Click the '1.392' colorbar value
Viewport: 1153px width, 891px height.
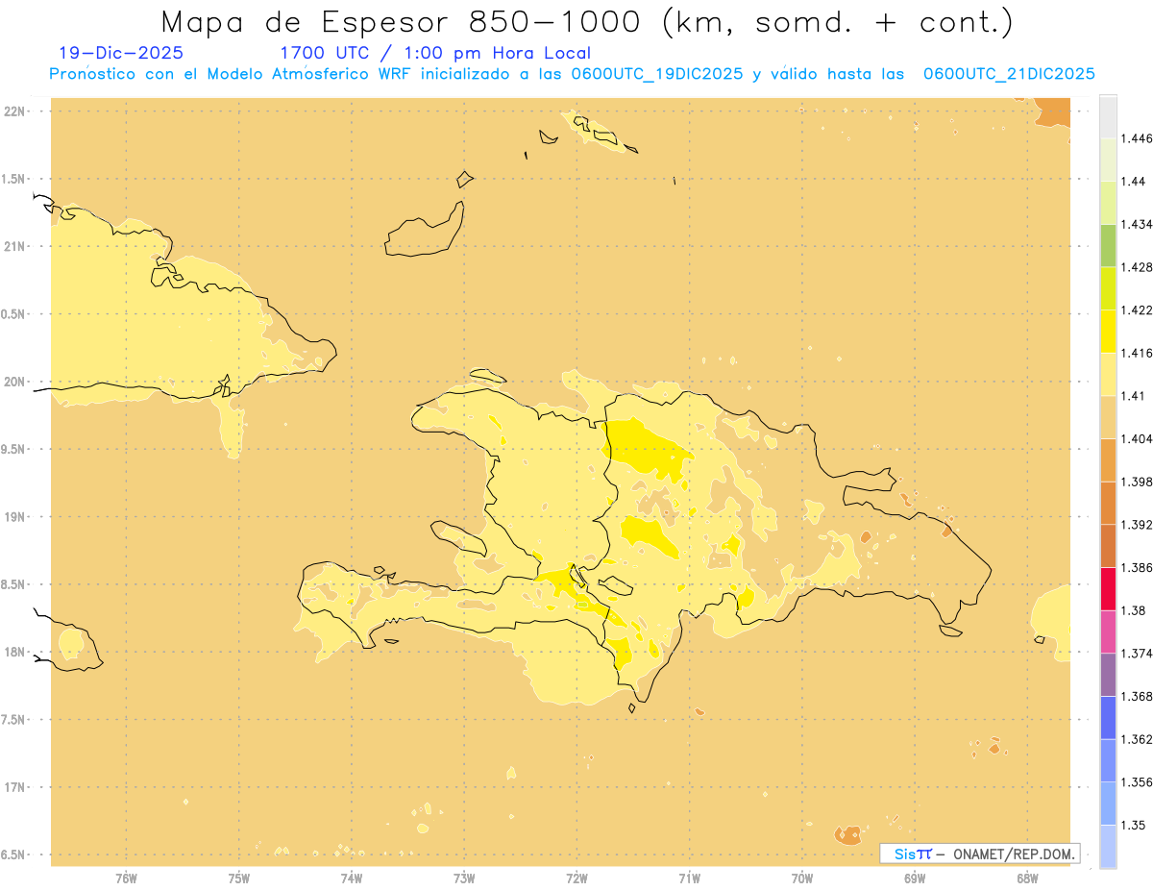1137,525
